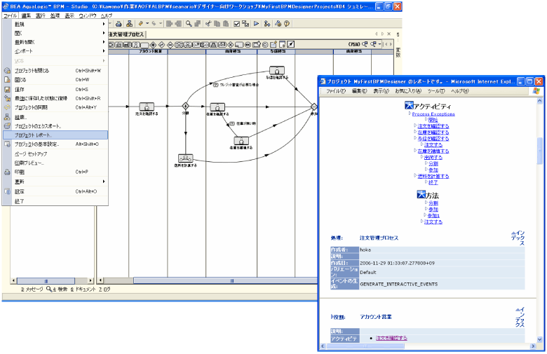This screenshot has width=547, height=354.
Task: Open 在庫を確認する link in report
Action: click(433, 132)
